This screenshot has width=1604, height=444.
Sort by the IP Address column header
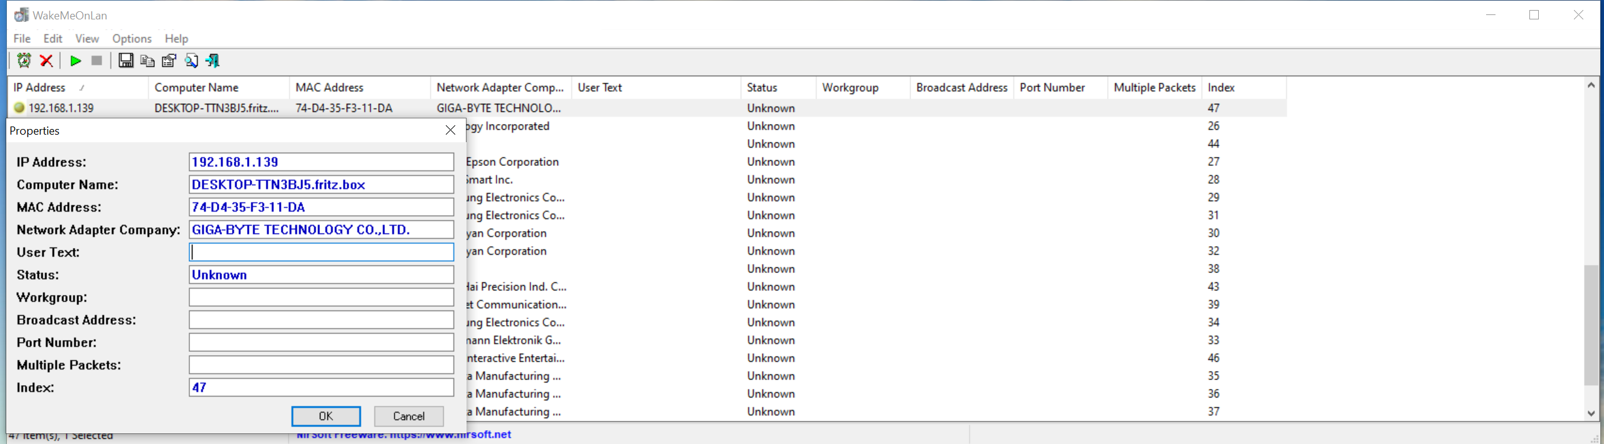(78, 88)
